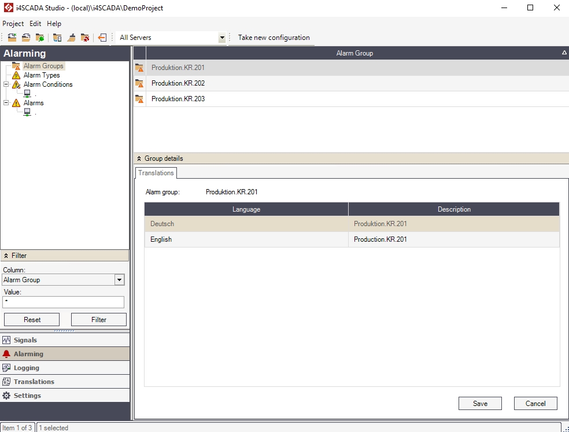Select the Translations tab in Group details
Image resolution: width=569 pixels, height=432 pixels.
pos(156,173)
